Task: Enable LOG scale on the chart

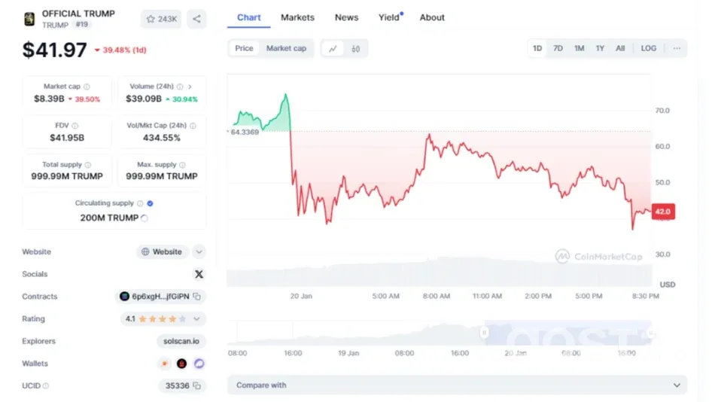Action: (649, 48)
